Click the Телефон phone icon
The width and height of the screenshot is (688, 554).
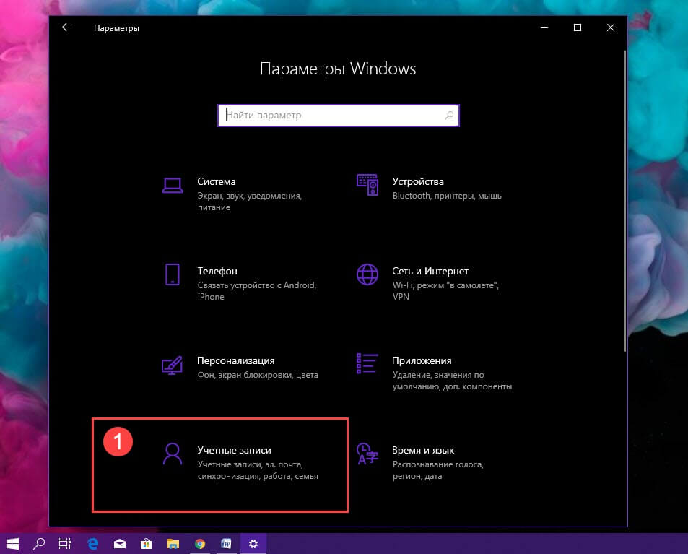pyautogui.click(x=172, y=274)
